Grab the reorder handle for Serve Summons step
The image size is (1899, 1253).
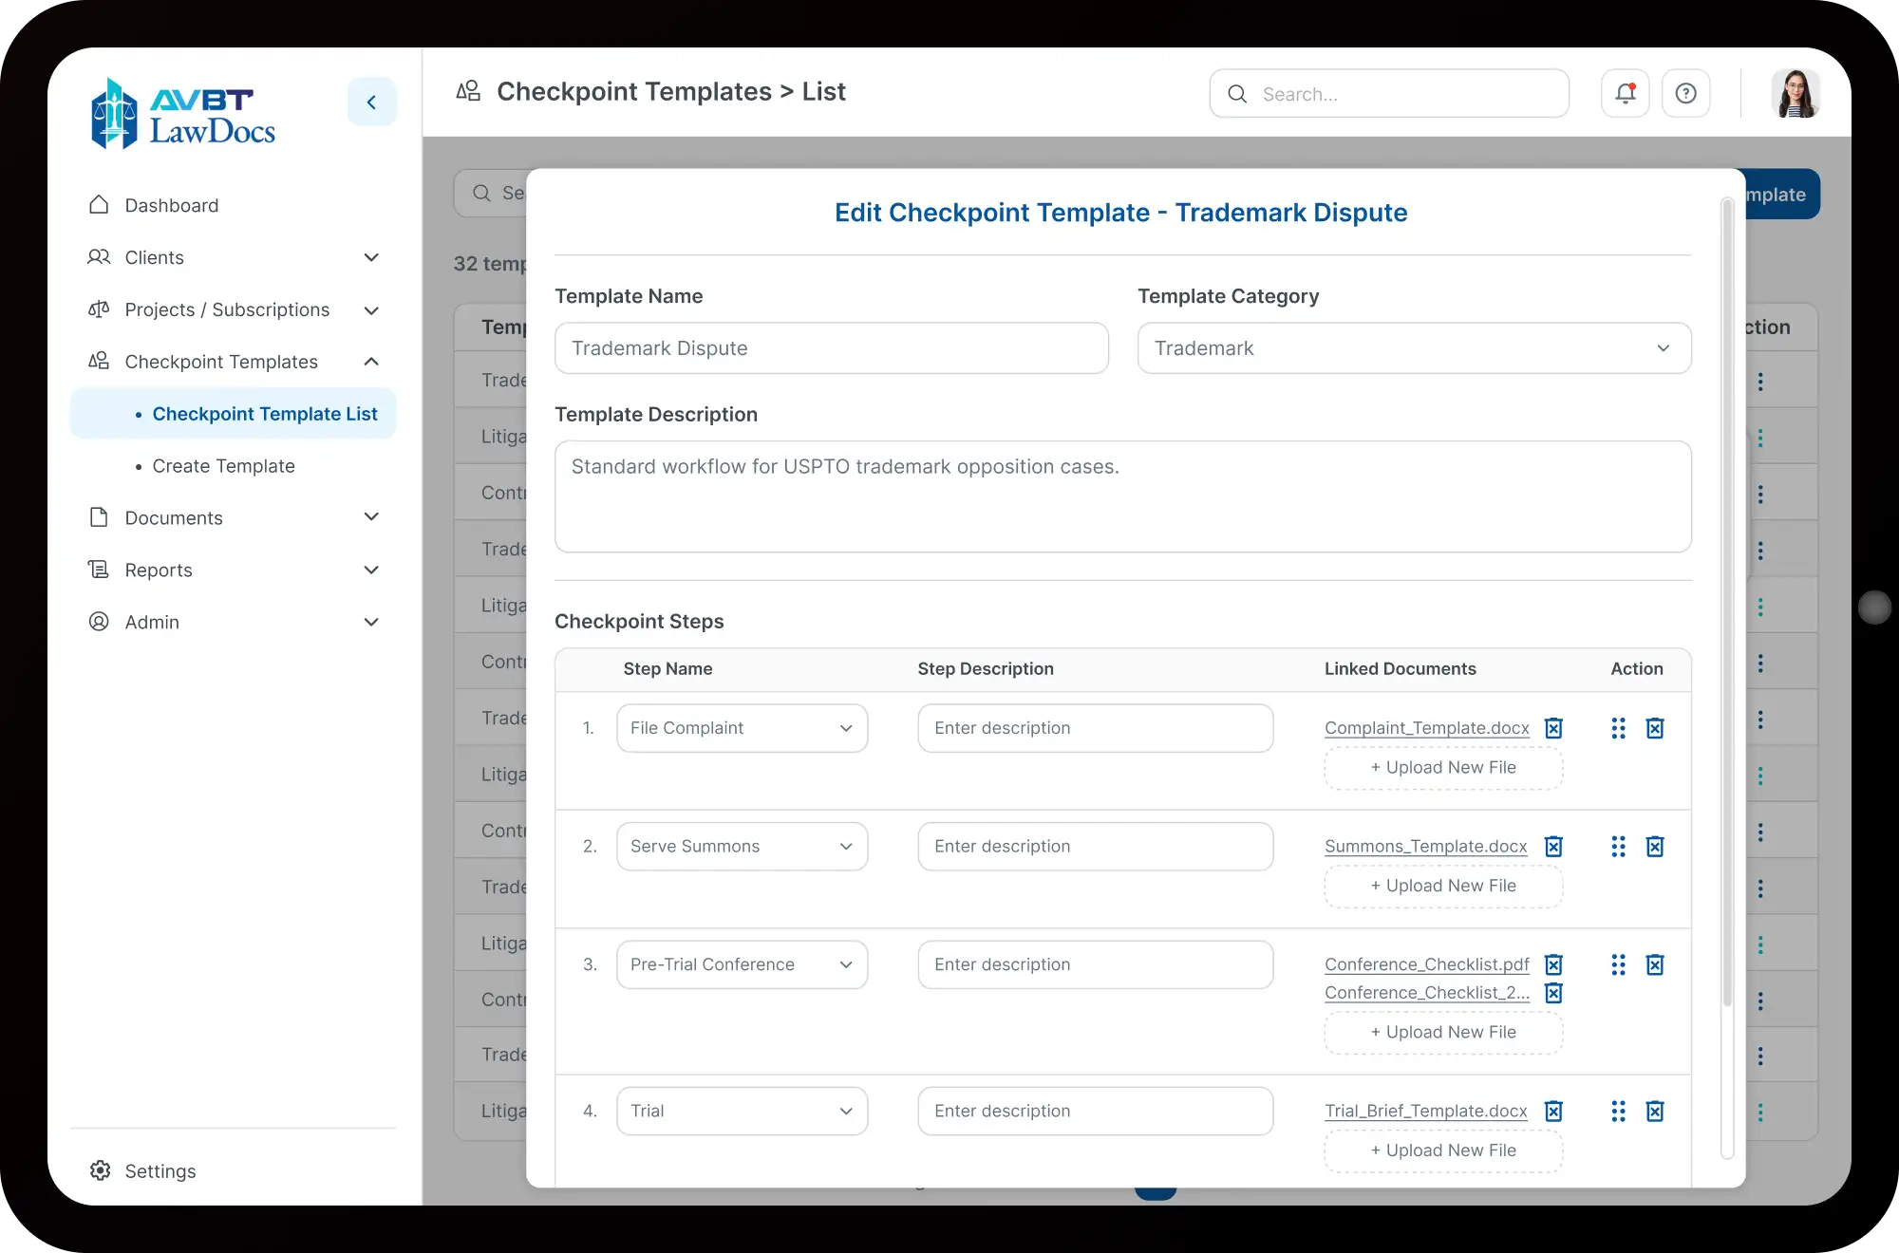click(1618, 847)
